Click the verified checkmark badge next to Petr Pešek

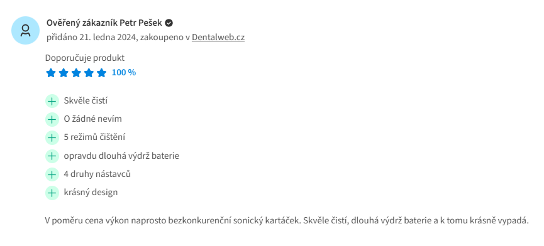point(169,23)
